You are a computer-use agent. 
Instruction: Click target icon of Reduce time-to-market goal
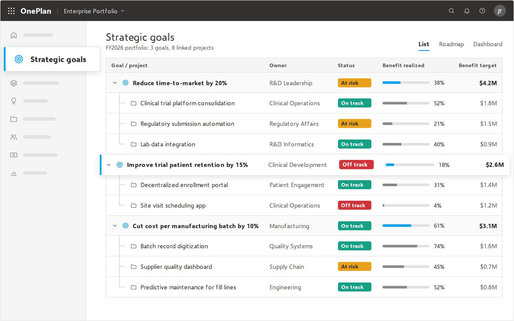pos(126,83)
